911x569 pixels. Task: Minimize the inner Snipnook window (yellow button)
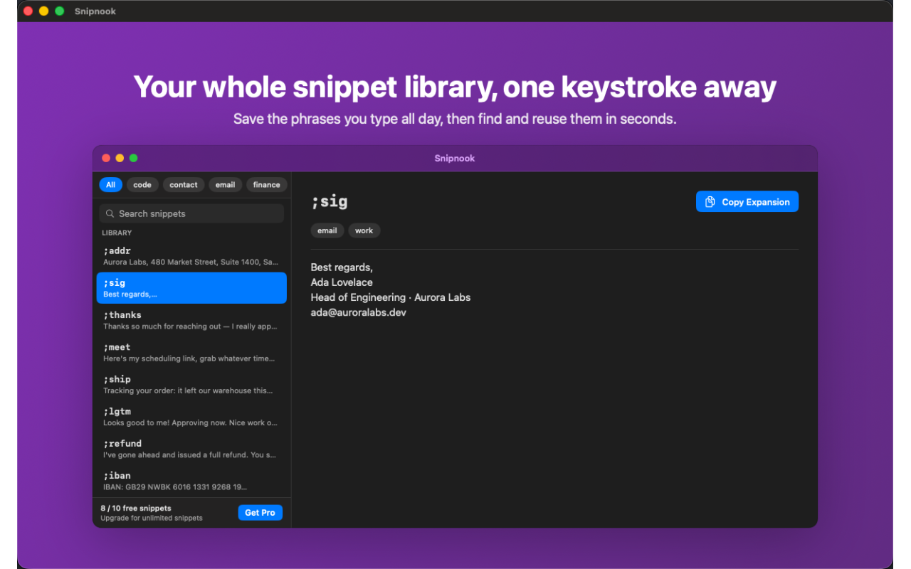(x=120, y=159)
